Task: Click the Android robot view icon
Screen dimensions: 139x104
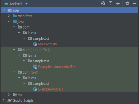Action: pyautogui.click(x=6, y=4)
